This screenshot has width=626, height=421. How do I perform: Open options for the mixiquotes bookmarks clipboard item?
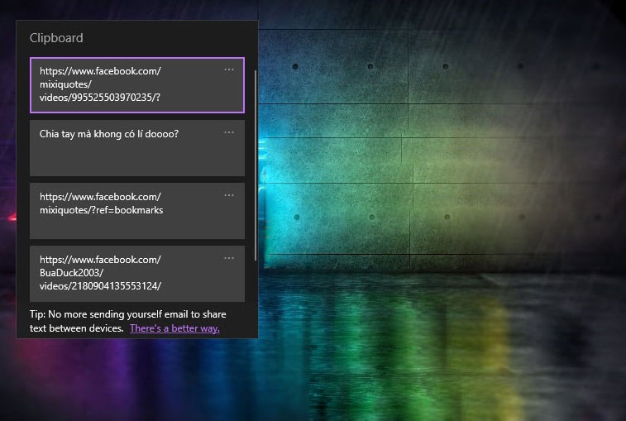(229, 195)
